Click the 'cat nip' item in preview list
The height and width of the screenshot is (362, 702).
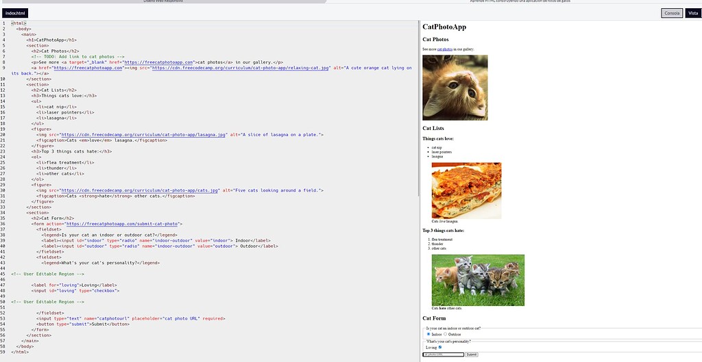[x=437, y=148]
